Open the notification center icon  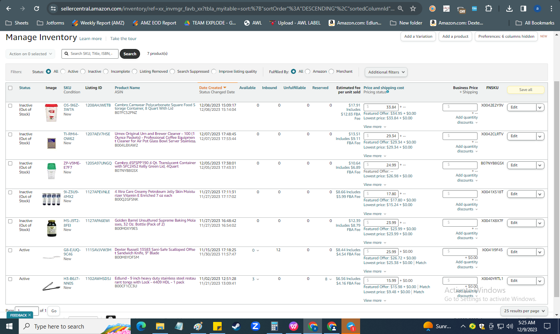coord(547,326)
